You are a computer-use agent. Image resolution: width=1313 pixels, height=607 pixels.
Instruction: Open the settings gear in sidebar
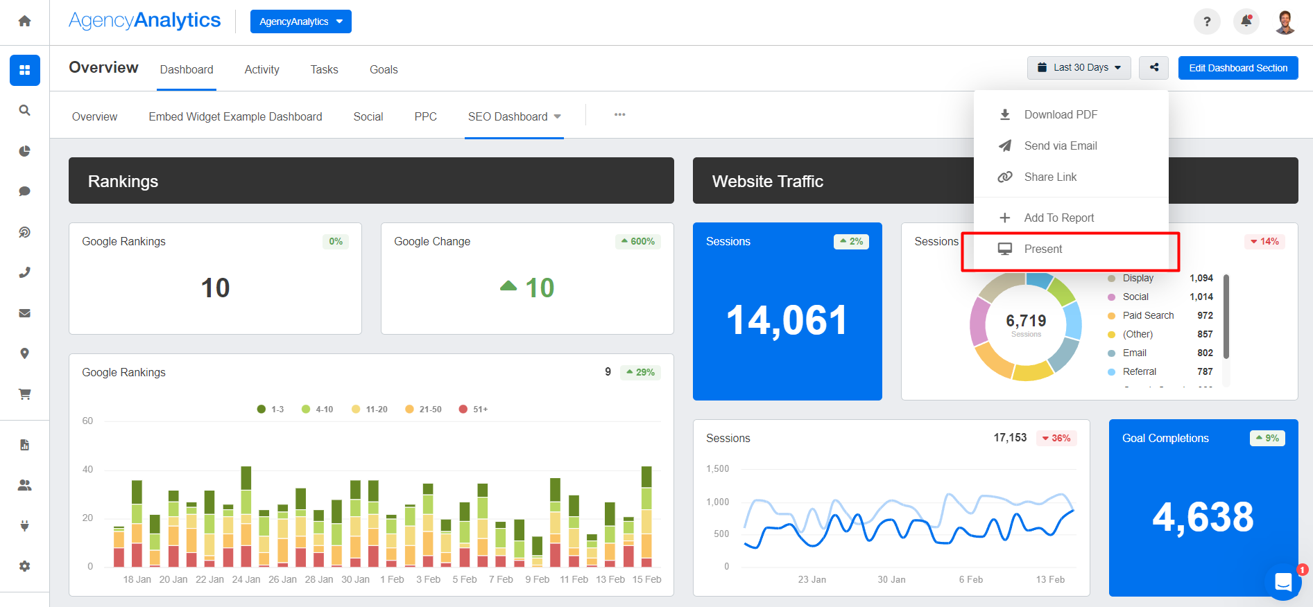tap(24, 566)
